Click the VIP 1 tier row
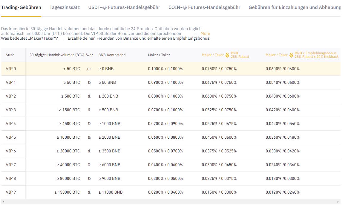 click(119, 82)
